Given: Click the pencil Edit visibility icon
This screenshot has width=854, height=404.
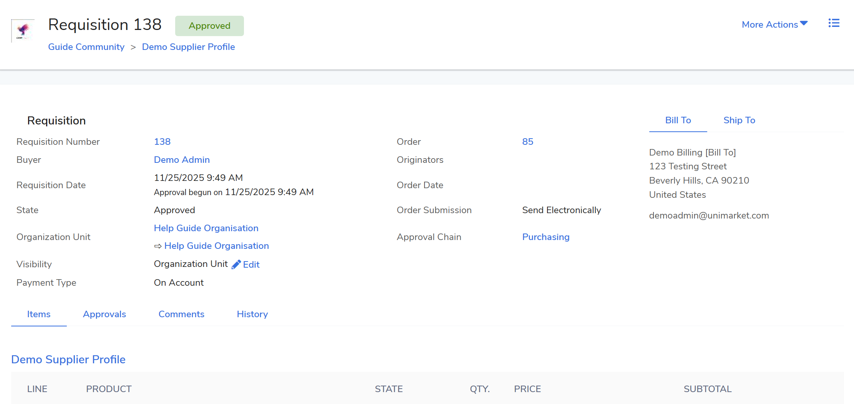Looking at the screenshot, I should tap(236, 265).
